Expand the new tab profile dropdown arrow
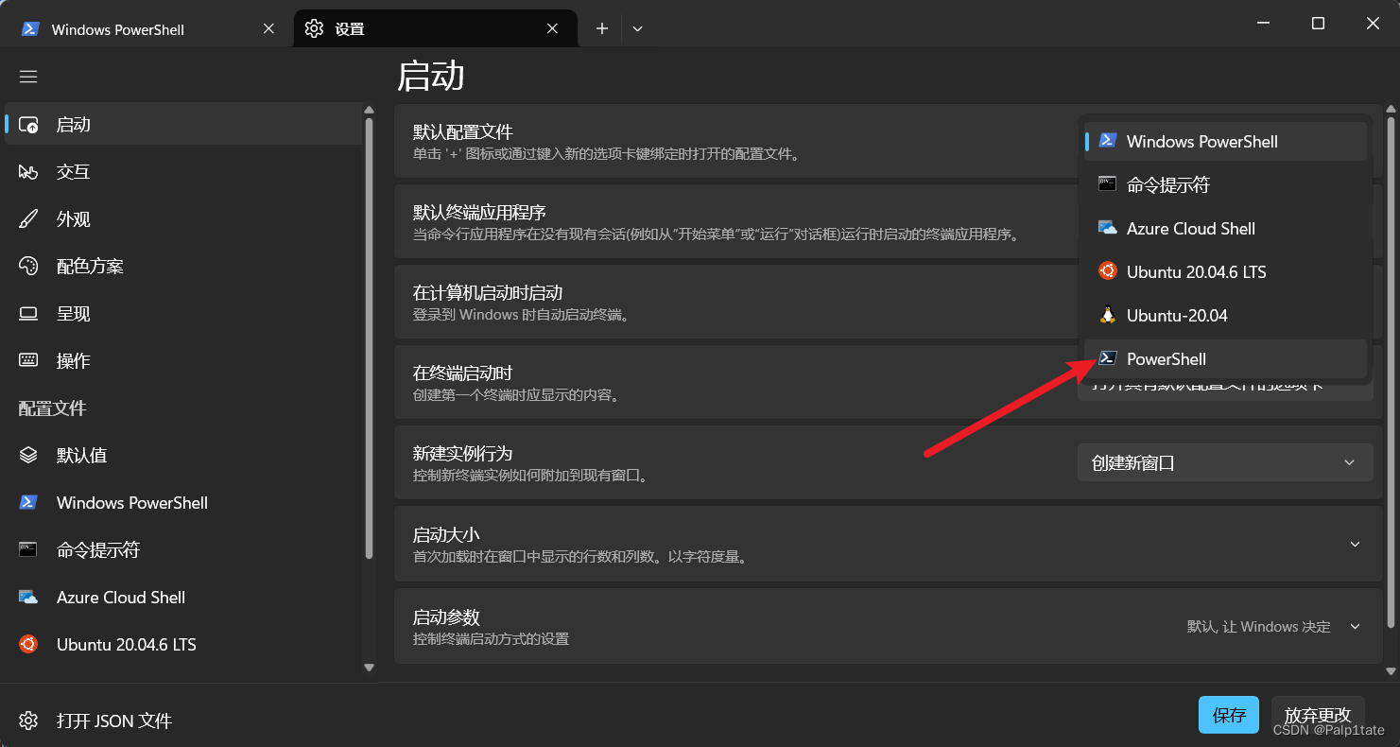The height and width of the screenshot is (747, 1400). (x=637, y=28)
